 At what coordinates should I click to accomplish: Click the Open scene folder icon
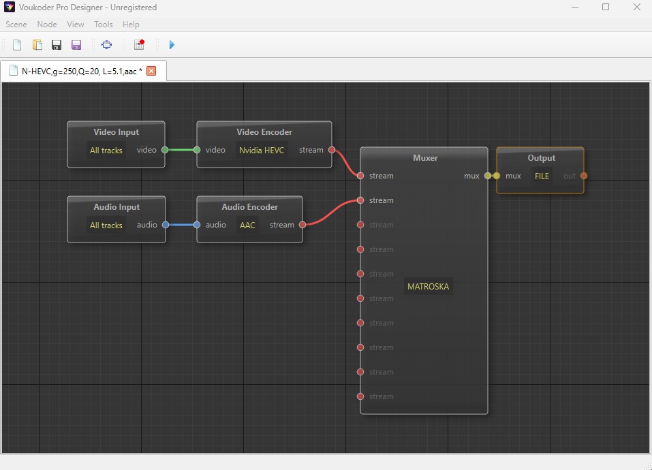pyautogui.click(x=37, y=45)
